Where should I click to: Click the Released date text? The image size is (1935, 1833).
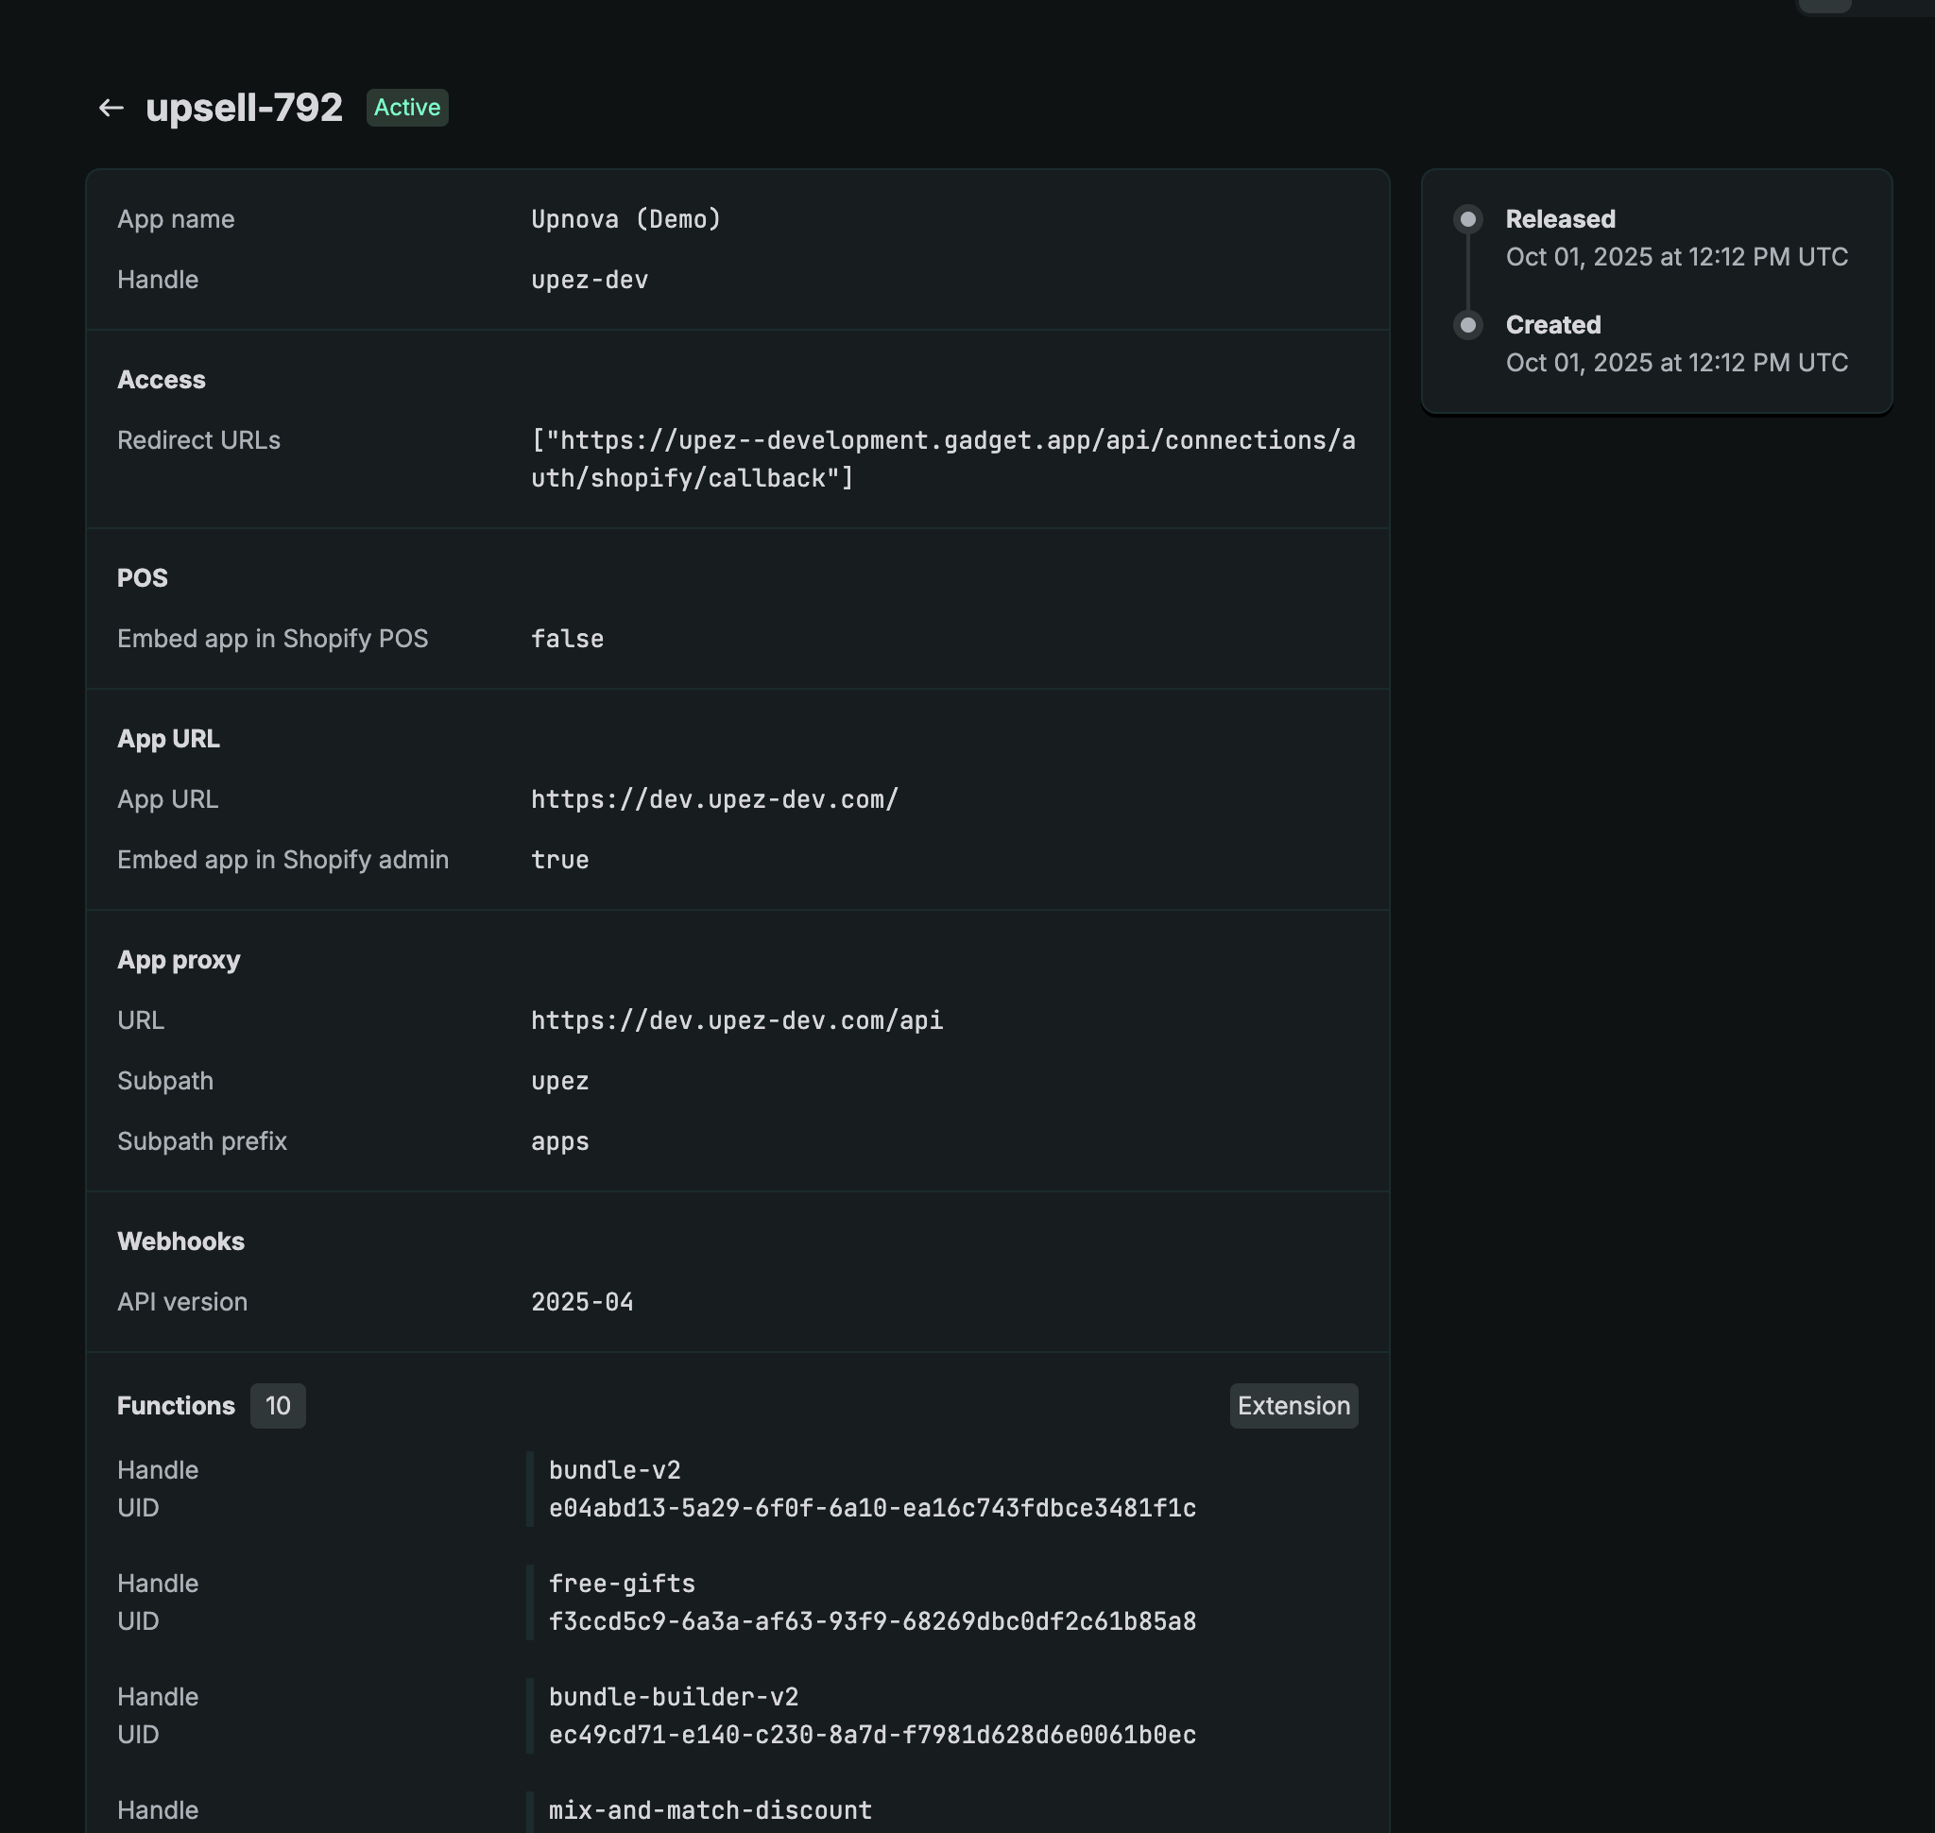click(1676, 257)
